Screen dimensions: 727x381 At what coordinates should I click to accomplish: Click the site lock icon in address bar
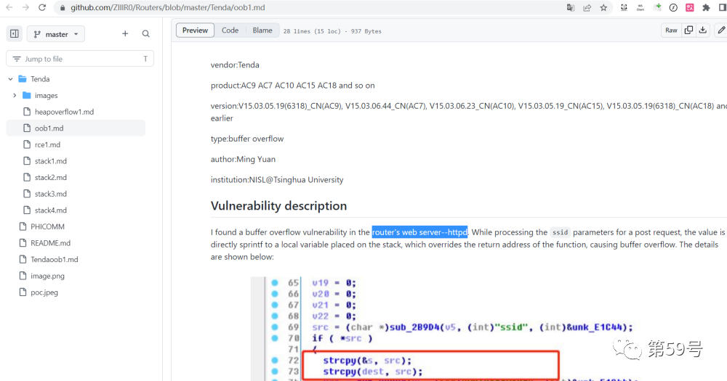pyautogui.click(x=63, y=8)
